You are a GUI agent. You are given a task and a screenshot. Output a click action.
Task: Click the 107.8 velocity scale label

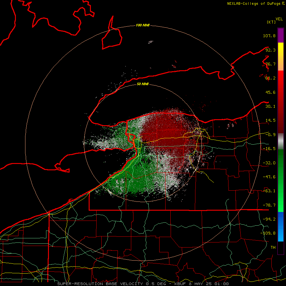point(269,36)
